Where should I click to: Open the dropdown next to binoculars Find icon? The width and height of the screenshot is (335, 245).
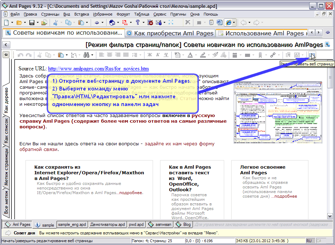point(92,55)
